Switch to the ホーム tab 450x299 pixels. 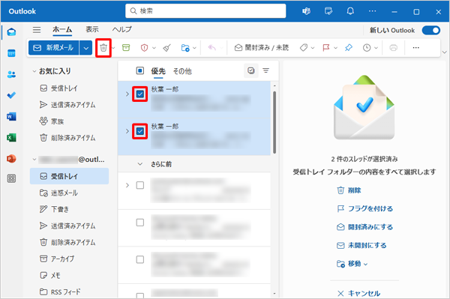pos(62,29)
